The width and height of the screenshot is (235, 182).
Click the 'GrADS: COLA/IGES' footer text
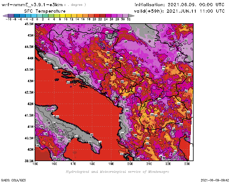pos(13,180)
